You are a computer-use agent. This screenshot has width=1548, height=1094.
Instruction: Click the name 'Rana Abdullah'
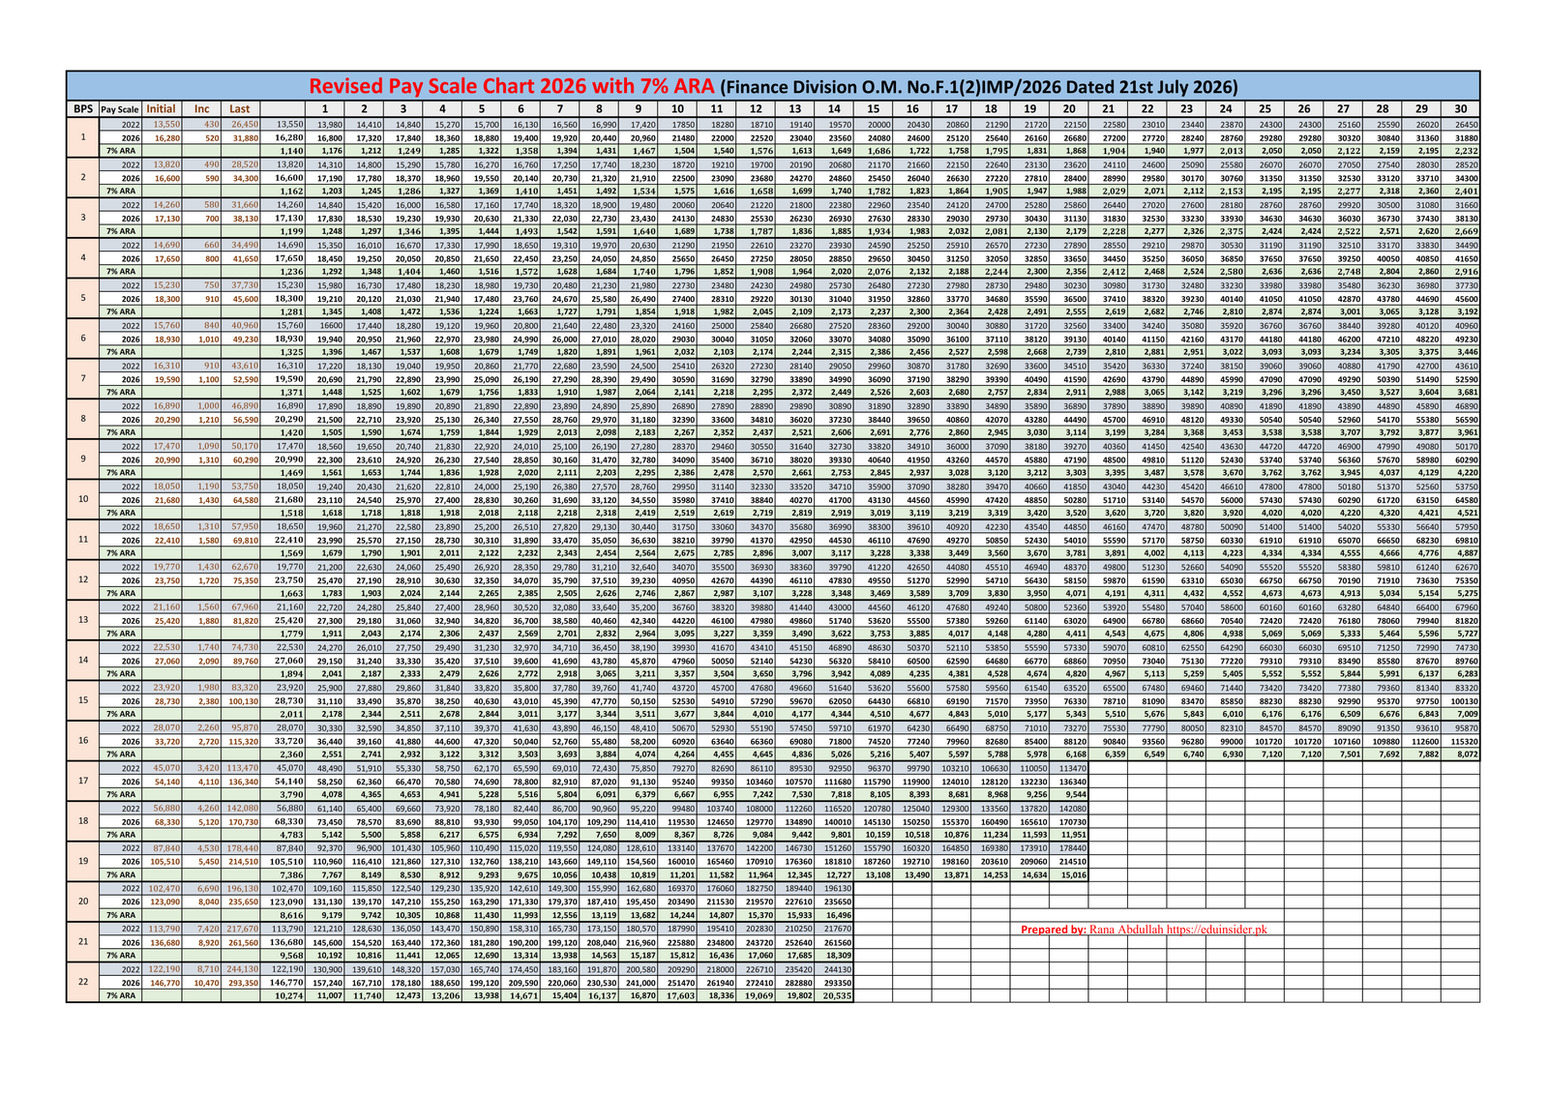[1126, 929]
